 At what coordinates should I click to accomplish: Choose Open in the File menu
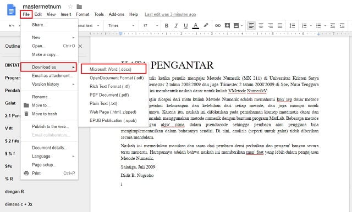pyautogui.click(x=49, y=46)
